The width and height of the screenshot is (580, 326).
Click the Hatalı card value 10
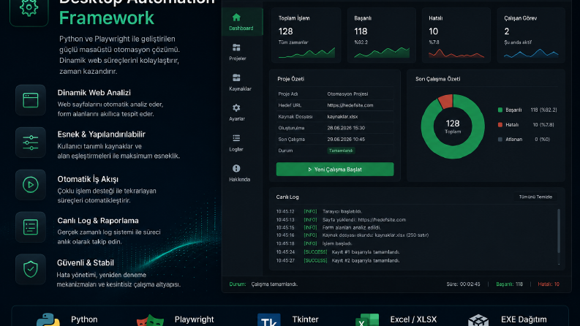pyautogui.click(x=434, y=31)
